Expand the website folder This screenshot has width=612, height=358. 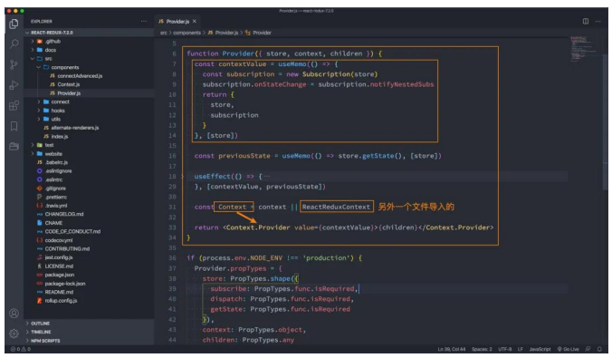(53, 153)
